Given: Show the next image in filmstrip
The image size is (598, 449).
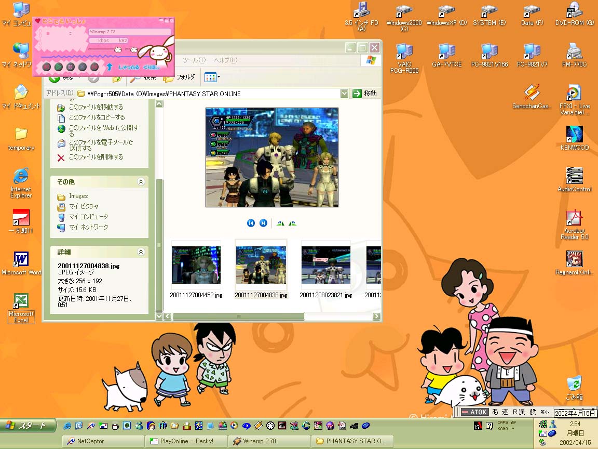Looking at the screenshot, I should pyautogui.click(x=263, y=223).
